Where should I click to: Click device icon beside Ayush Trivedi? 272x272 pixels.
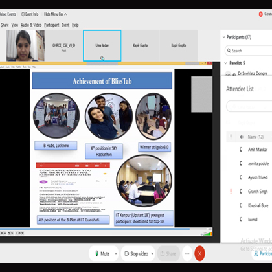click(x=241, y=177)
